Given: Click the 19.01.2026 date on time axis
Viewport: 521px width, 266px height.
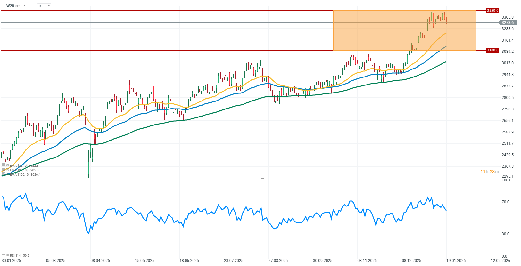Looking at the screenshot, I should click(456, 260).
